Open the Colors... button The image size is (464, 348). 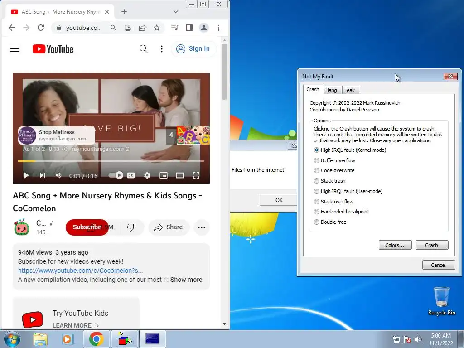395,245
